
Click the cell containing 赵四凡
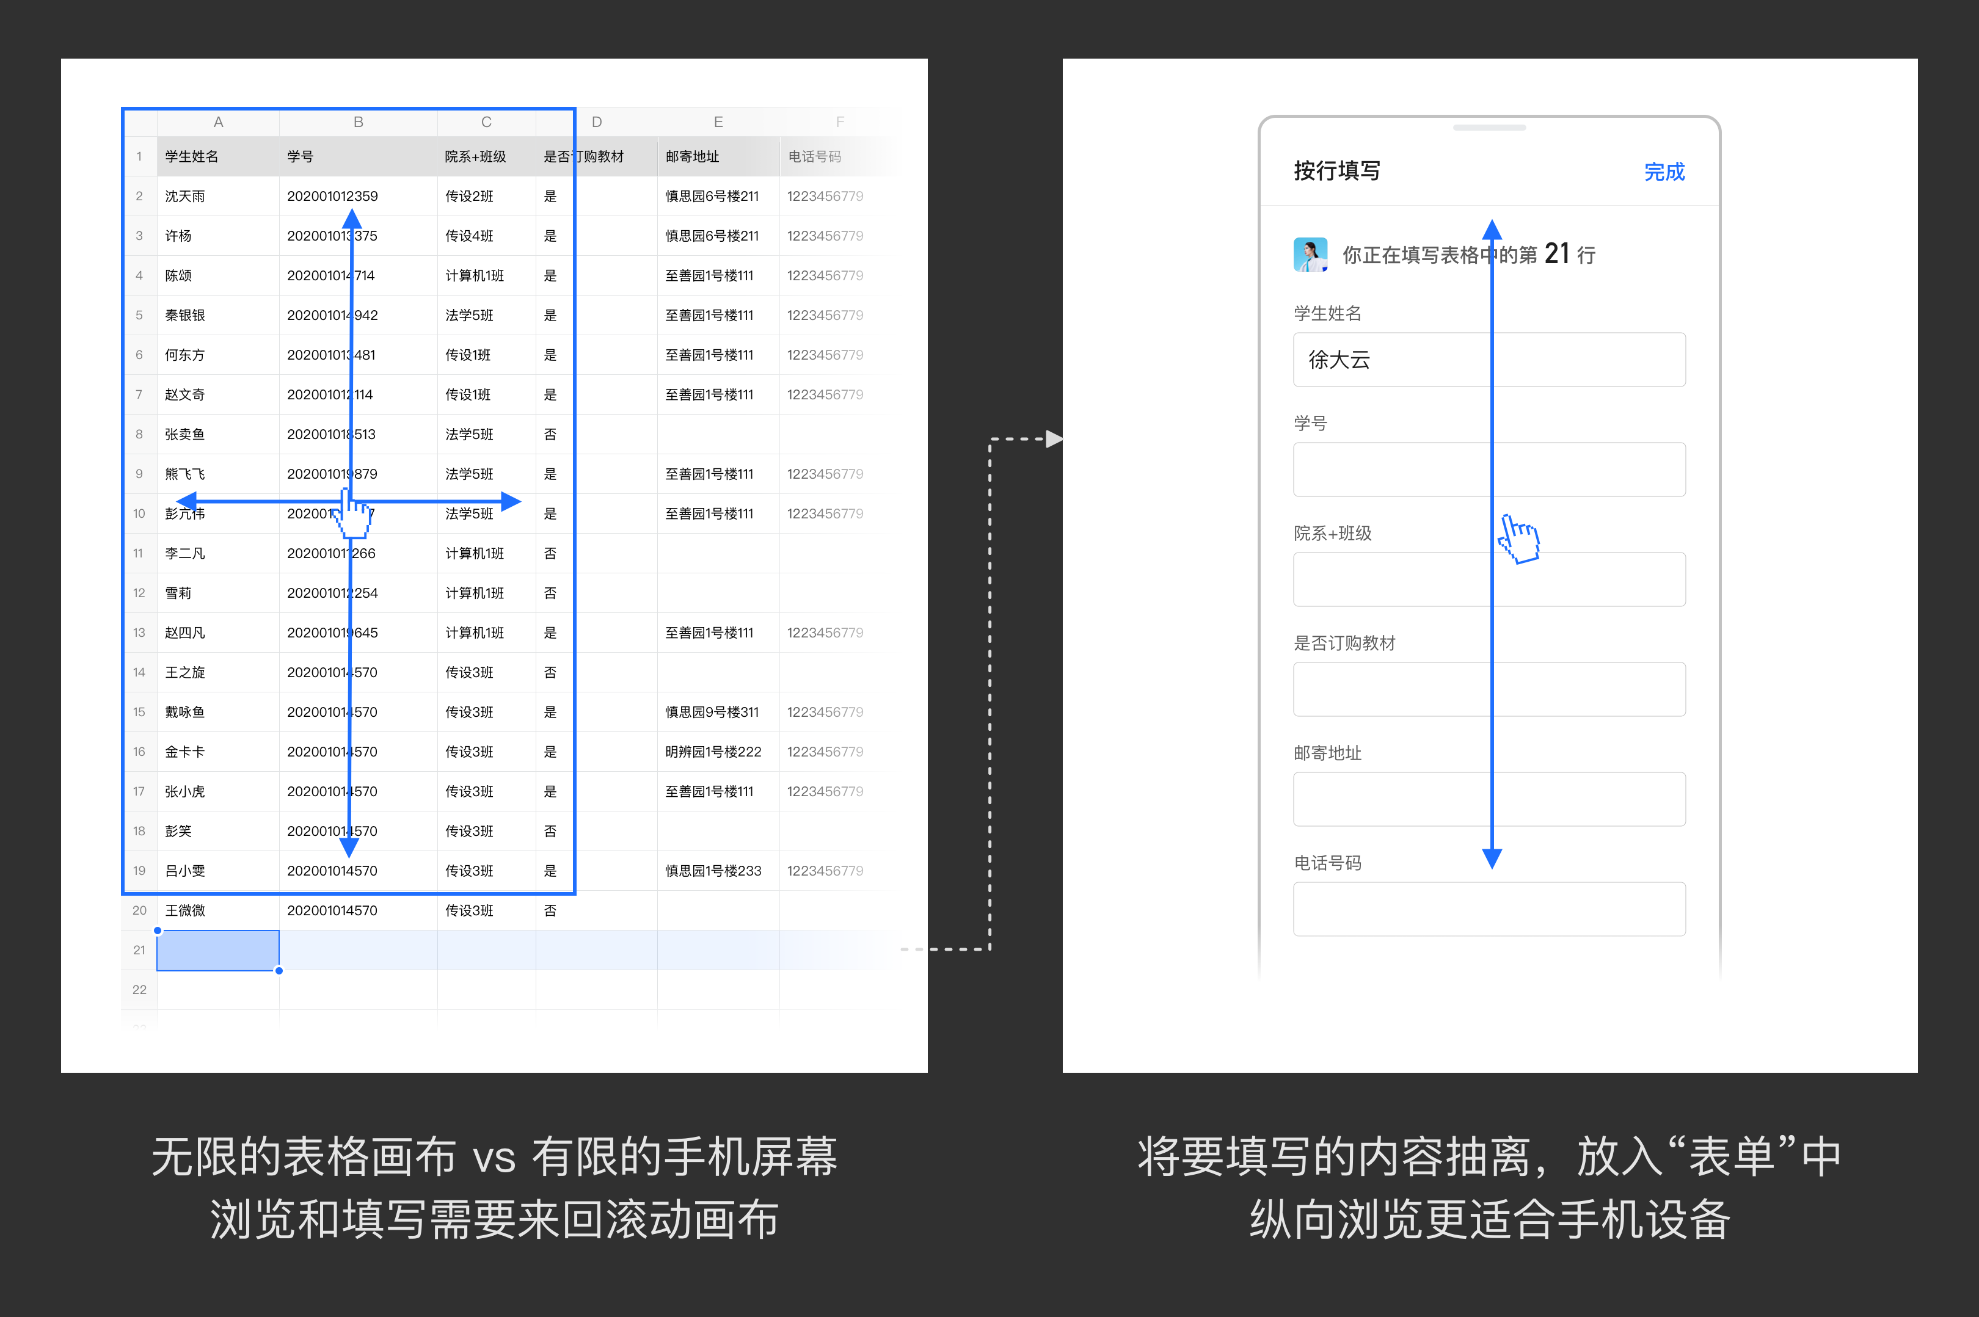(219, 633)
